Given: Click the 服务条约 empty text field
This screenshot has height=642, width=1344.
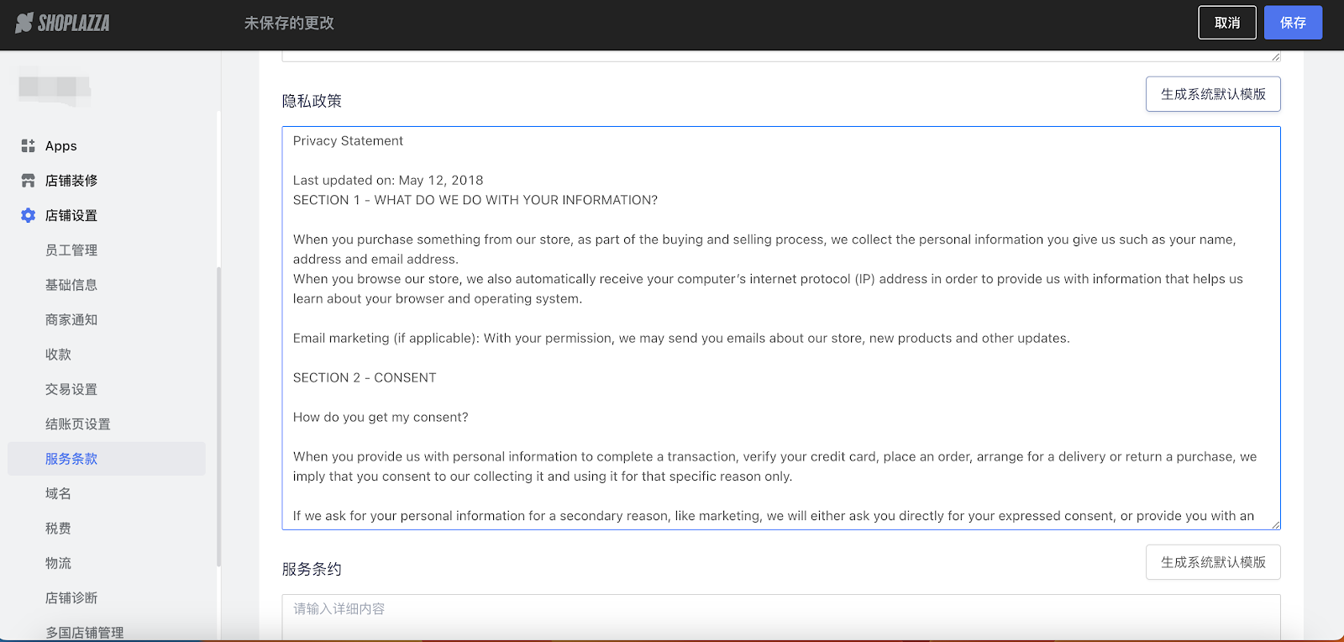Looking at the screenshot, I should click(781, 618).
